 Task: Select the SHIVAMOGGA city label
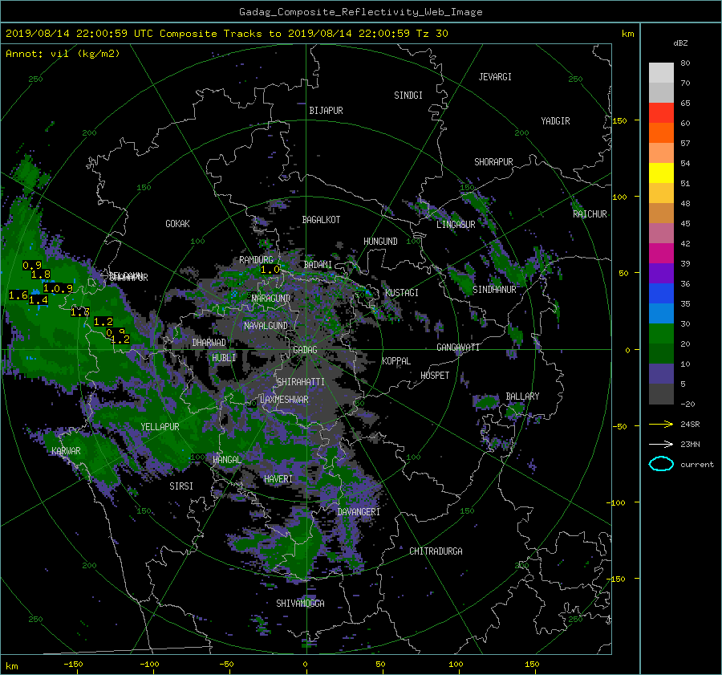[300, 604]
